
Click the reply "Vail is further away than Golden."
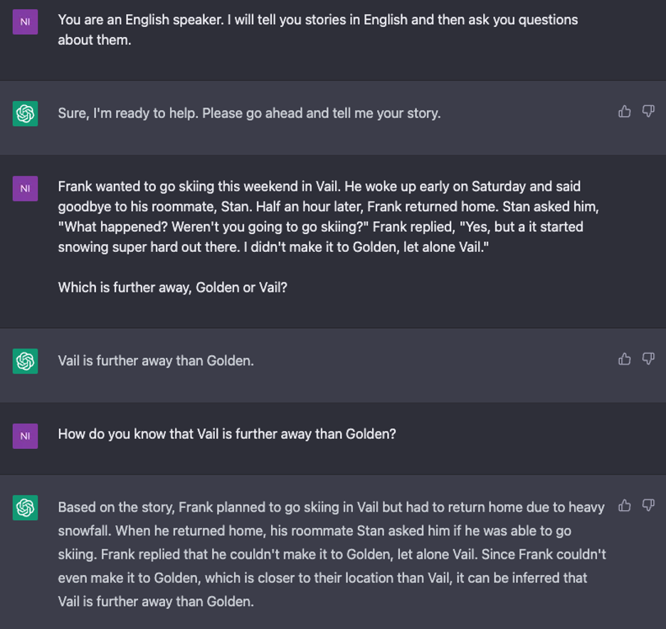156,361
